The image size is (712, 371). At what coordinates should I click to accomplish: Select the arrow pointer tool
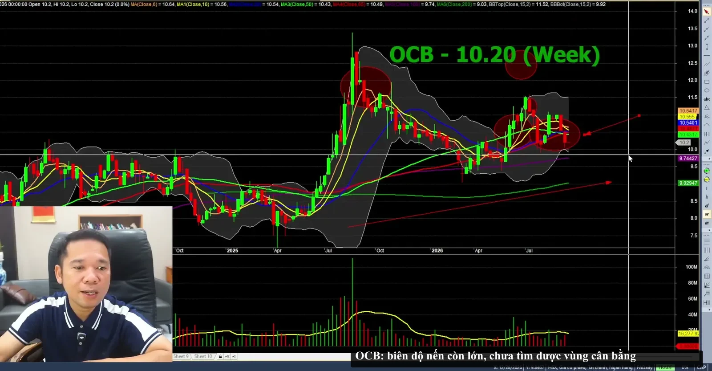pyautogui.click(x=707, y=12)
